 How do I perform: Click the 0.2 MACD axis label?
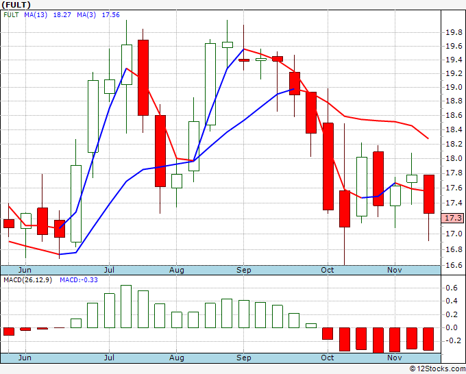[x=452, y=314]
